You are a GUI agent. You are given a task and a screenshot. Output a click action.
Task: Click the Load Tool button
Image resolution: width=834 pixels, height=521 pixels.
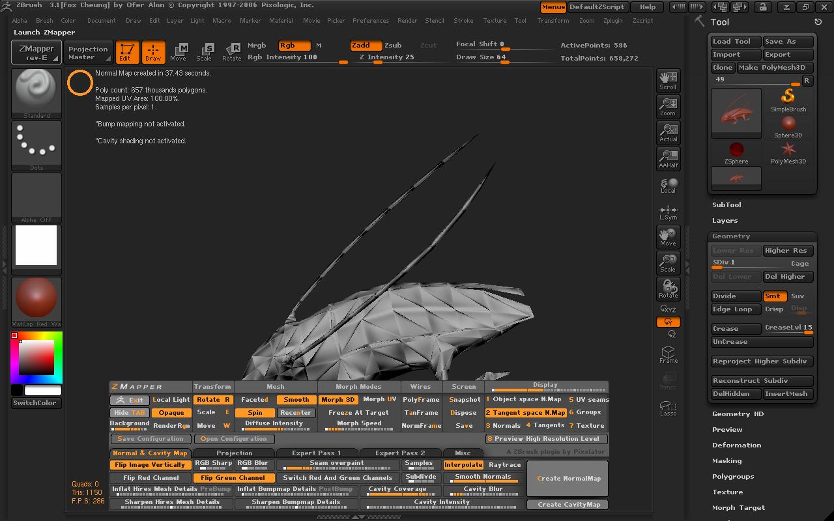tap(736, 42)
